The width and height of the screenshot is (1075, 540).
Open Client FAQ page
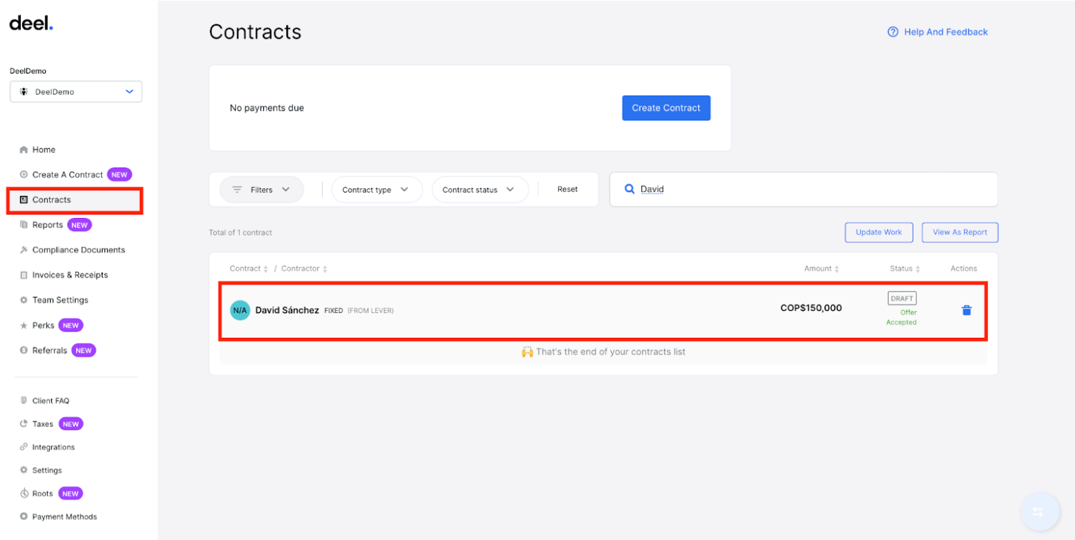tap(51, 401)
